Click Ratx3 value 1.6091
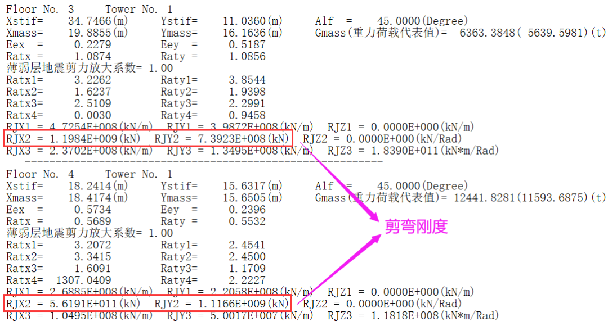Screen dimensions: 608x326 93,269
